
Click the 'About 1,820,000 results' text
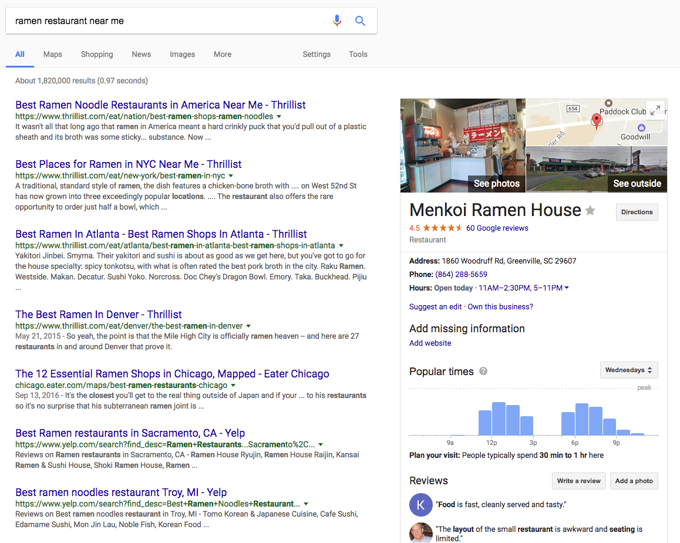pos(82,80)
